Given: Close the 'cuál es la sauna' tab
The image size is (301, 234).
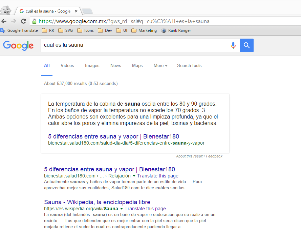Looking at the screenshot, I should [x=76, y=11].
